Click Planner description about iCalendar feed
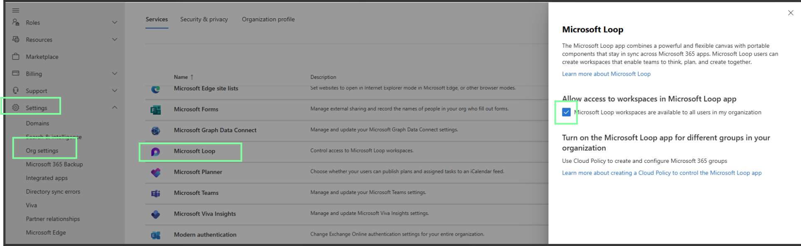 [407, 171]
